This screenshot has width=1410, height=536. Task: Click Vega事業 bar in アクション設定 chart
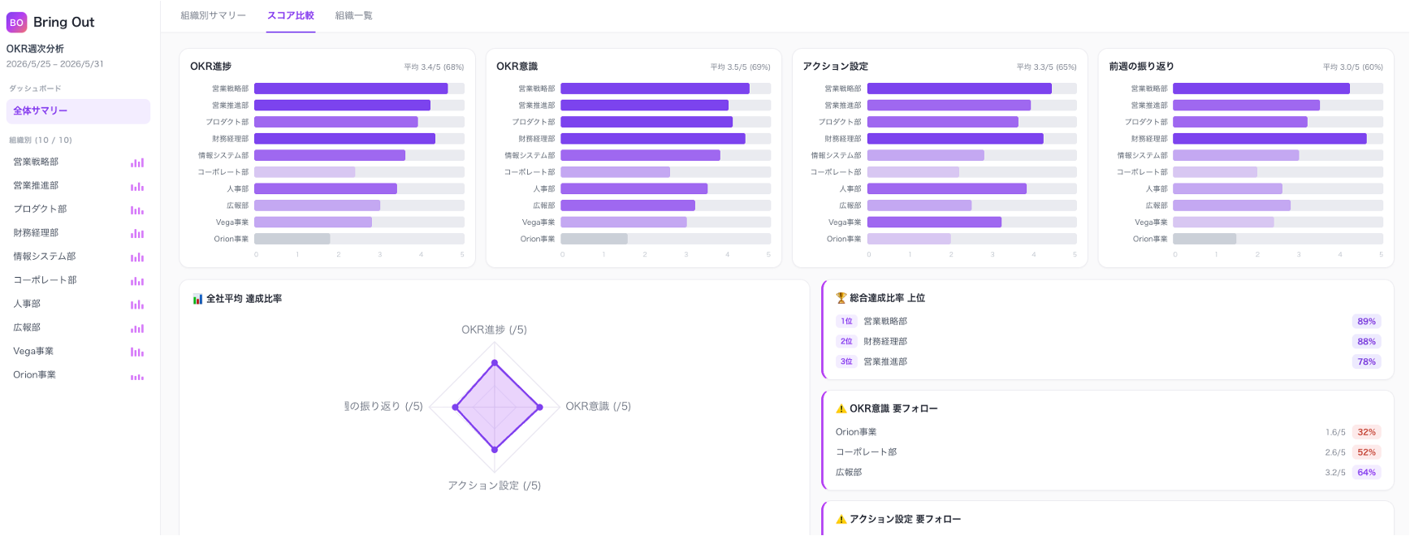click(934, 222)
